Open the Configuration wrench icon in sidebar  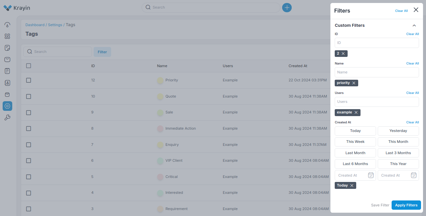[7, 117]
